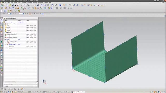This screenshot has width=166, height=93.
Task: Select the DOFSets folder in navigator
Action: click(9, 29)
